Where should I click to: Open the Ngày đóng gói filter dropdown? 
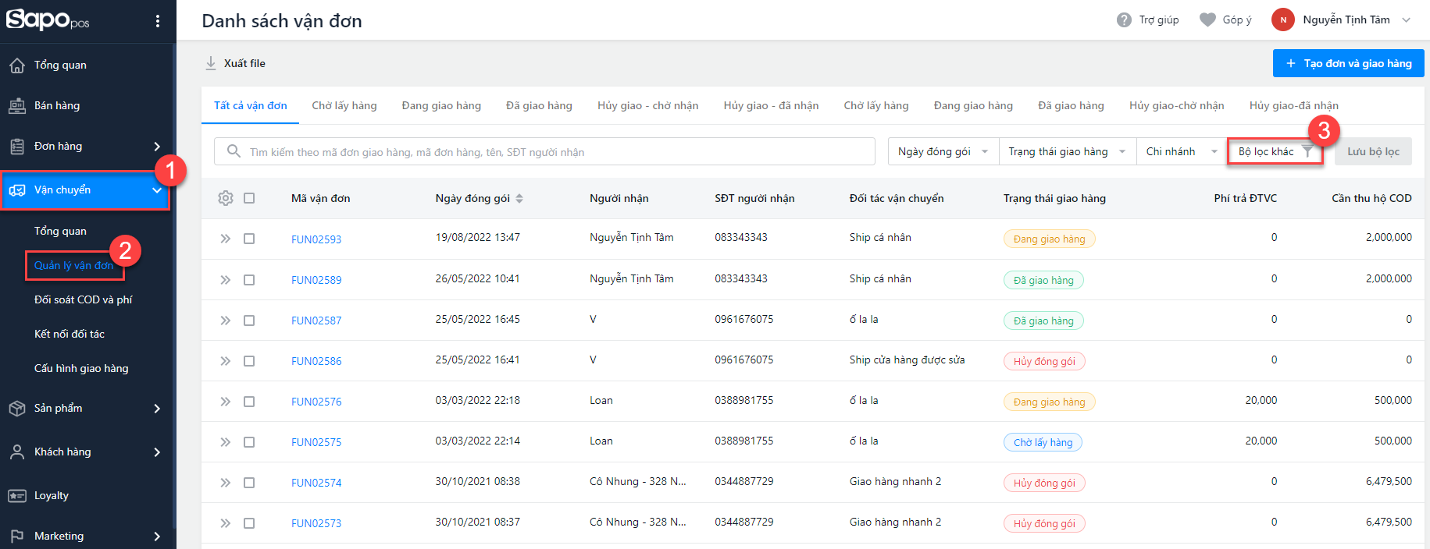tap(943, 151)
